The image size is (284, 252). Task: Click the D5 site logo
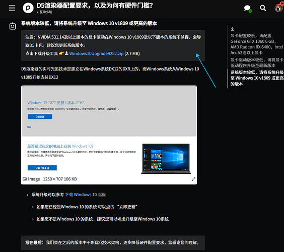(28, 8)
